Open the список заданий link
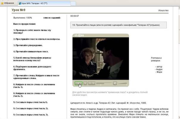Image resolution: width=180 pixels, height=119 pixels. click(52, 18)
